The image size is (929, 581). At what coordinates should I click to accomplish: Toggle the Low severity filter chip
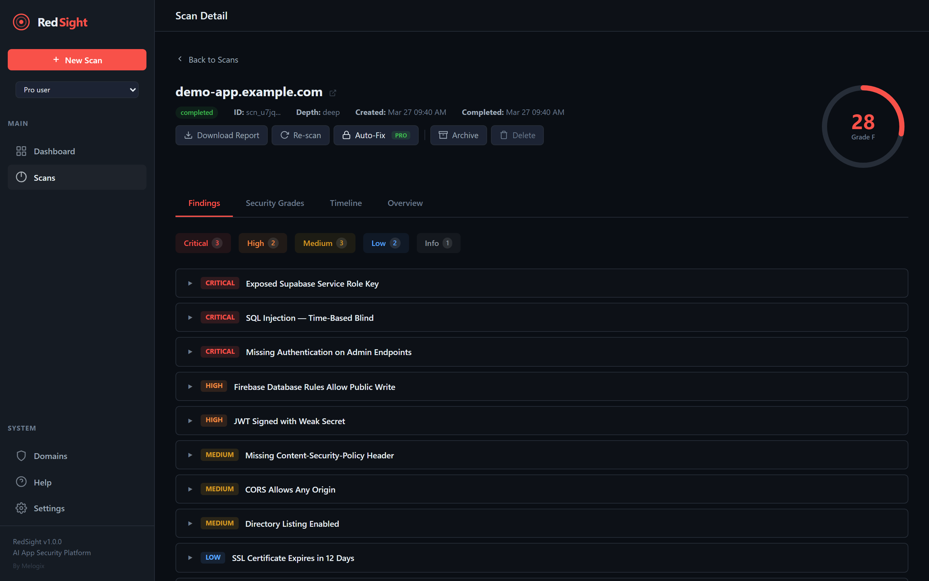pos(385,243)
